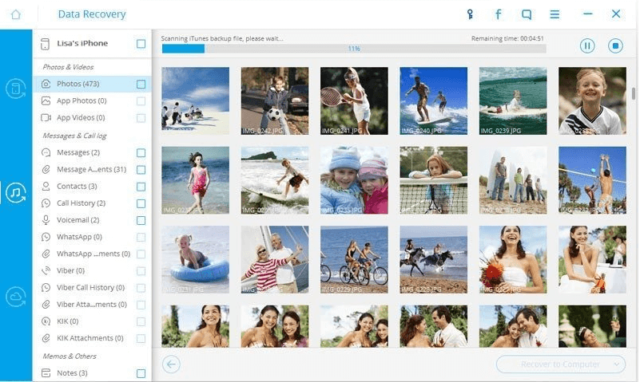Viewport: 640px width, 382px height.
Task: Open the hamburger menu
Action: point(555,14)
